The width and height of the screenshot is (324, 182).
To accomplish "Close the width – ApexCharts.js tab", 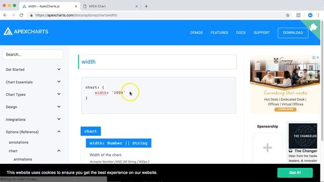I will tap(76, 6).
